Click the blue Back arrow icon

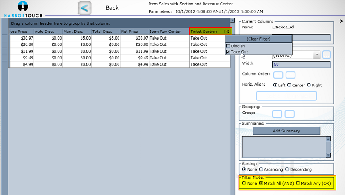[x=85, y=8]
